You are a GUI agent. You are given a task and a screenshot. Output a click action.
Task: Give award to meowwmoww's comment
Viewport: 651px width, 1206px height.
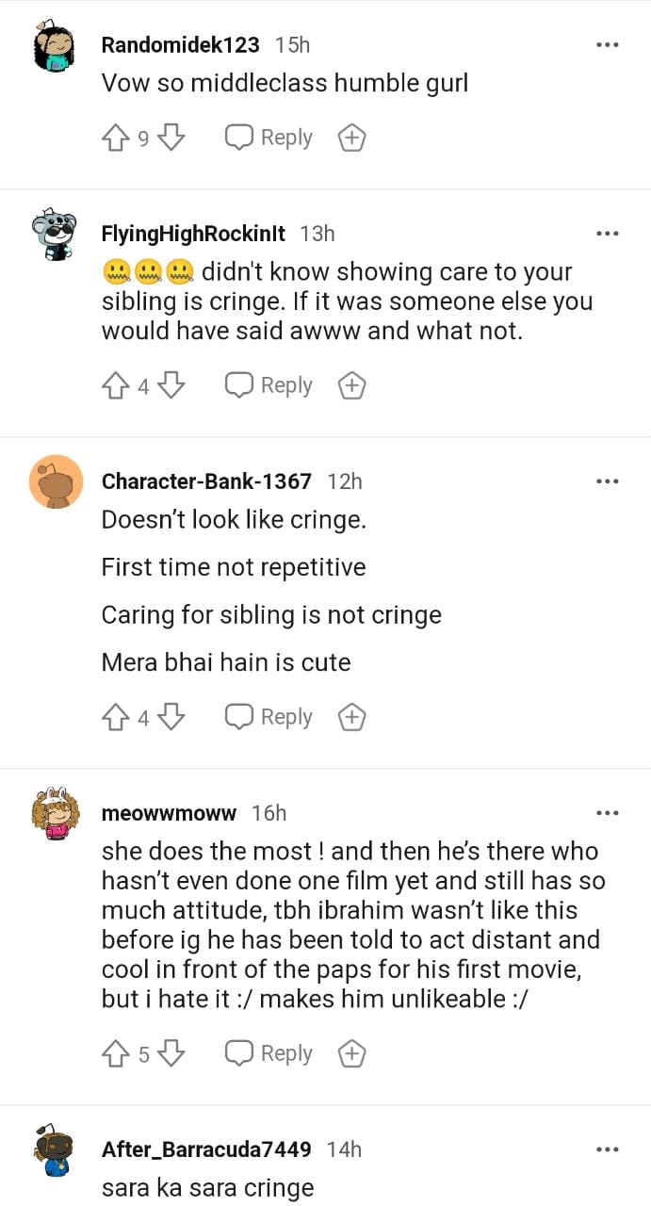click(x=351, y=1054)
